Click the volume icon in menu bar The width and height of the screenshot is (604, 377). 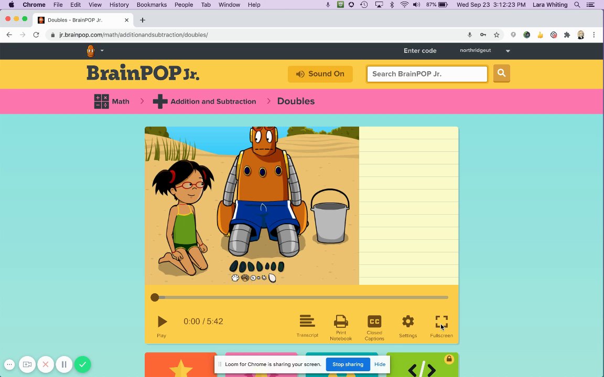click(416, 5)
